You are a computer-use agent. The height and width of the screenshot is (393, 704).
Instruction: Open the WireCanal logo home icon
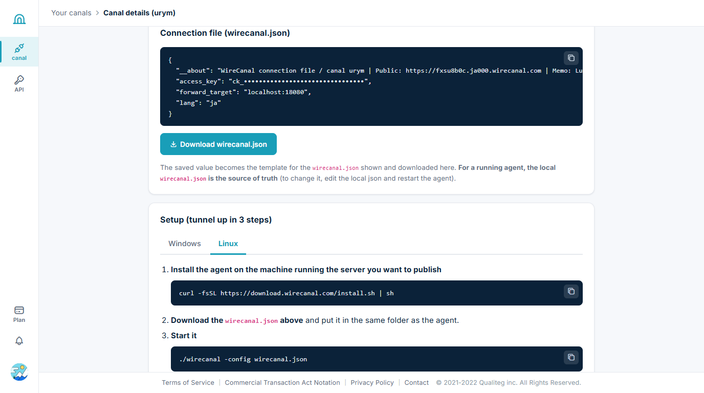coord(19,19)
